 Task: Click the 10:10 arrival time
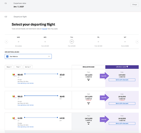(62, 75)
